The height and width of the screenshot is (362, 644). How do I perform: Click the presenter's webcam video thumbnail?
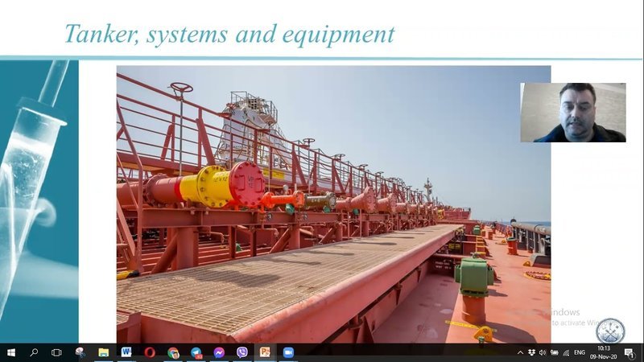[x=573, y=113]
